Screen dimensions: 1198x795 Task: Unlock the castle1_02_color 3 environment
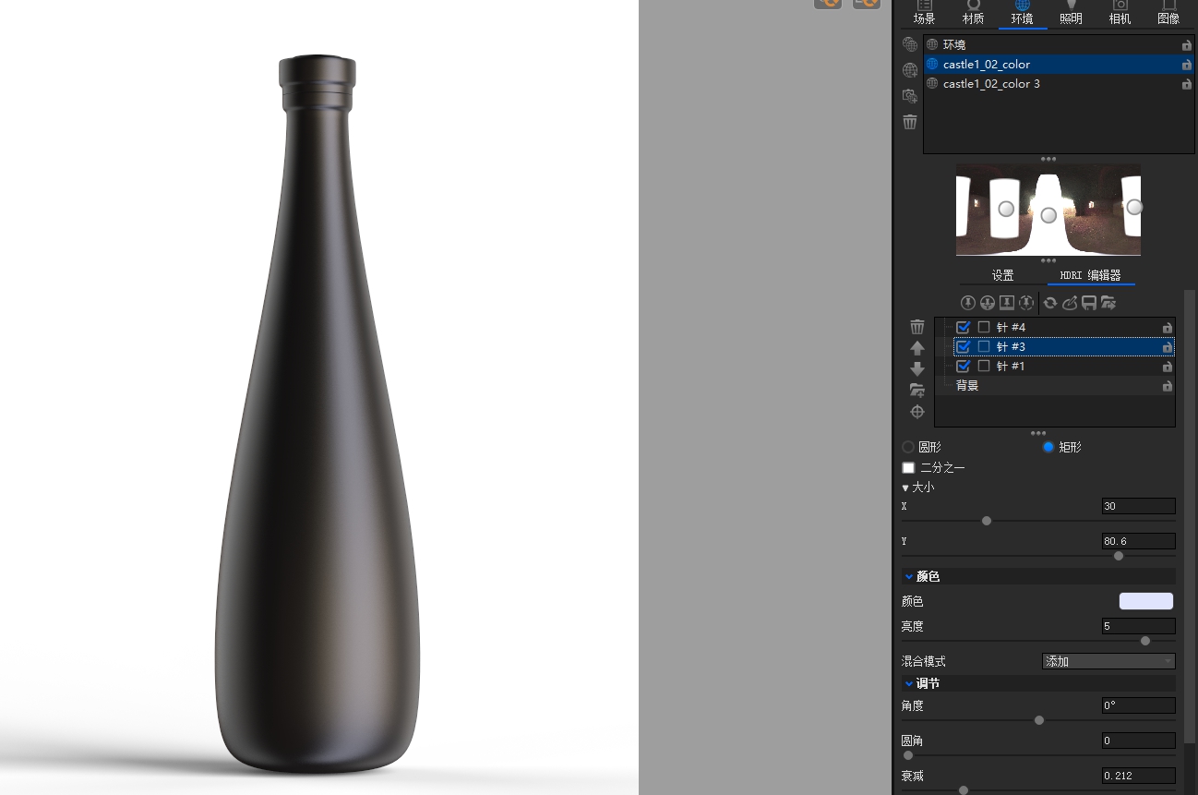click(1187, 84)
